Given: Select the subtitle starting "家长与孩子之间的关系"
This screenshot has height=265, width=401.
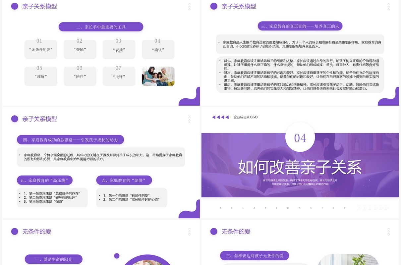Looking at the screenshot, I should tap(300, 182).
